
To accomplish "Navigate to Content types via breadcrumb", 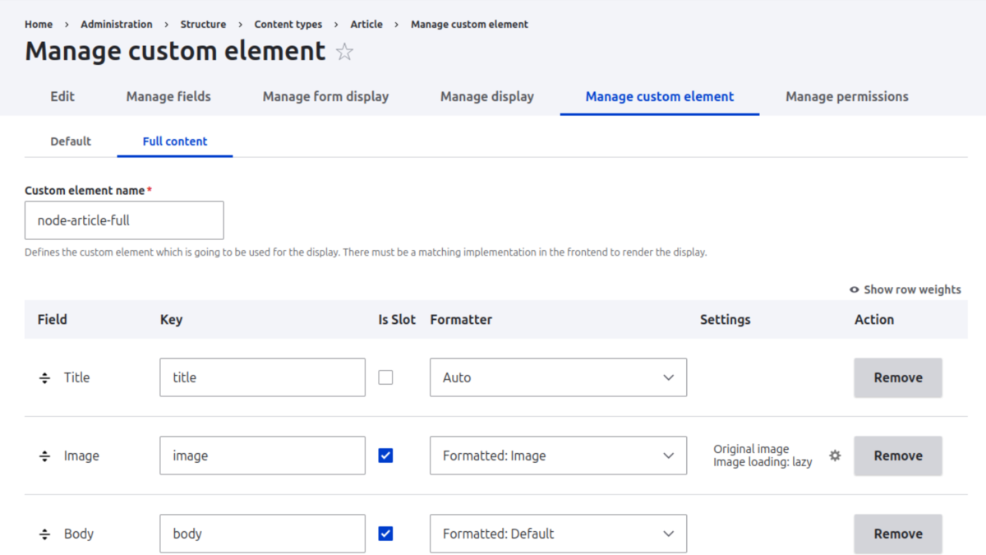I will 288,24.
